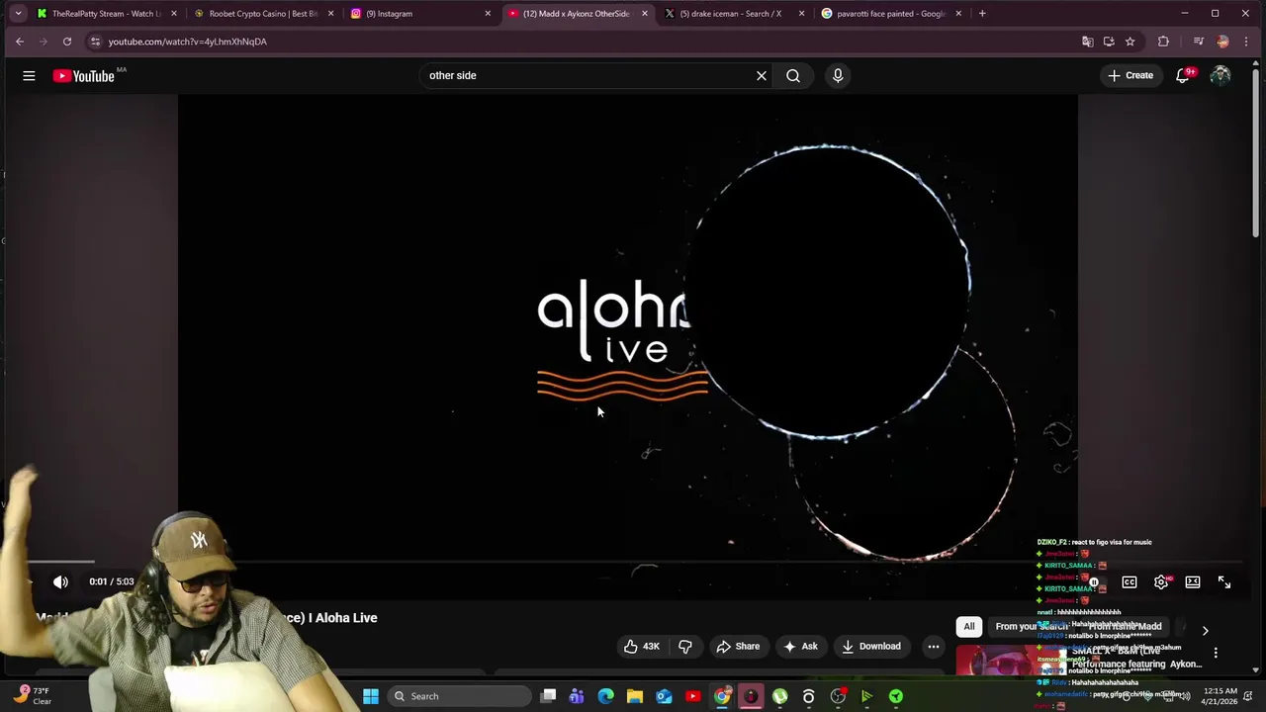Click the address bar URL
The image size is (1266, 712).
coord(187,42)
